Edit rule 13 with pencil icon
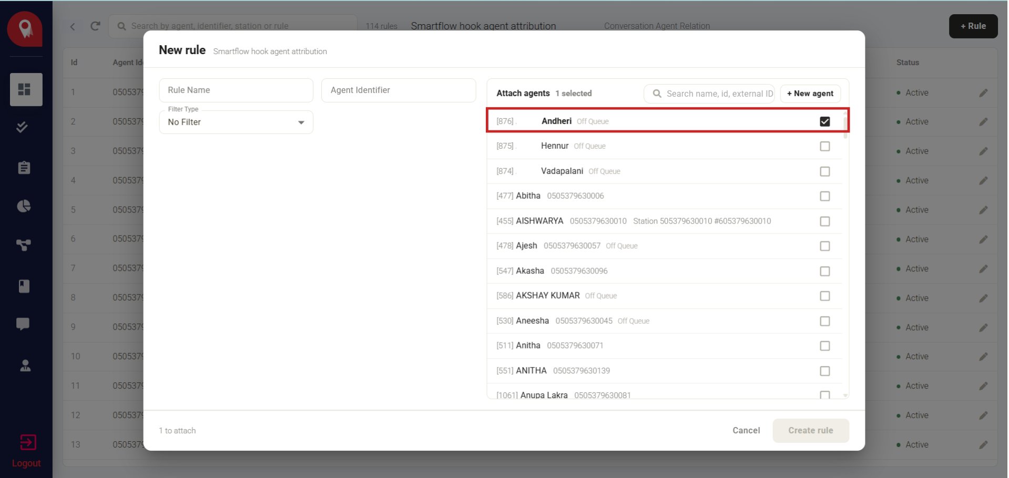 click(983, 445)
